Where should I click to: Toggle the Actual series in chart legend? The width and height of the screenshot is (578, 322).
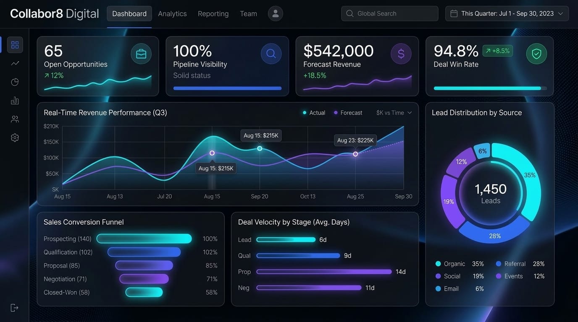tap(314, 113)
